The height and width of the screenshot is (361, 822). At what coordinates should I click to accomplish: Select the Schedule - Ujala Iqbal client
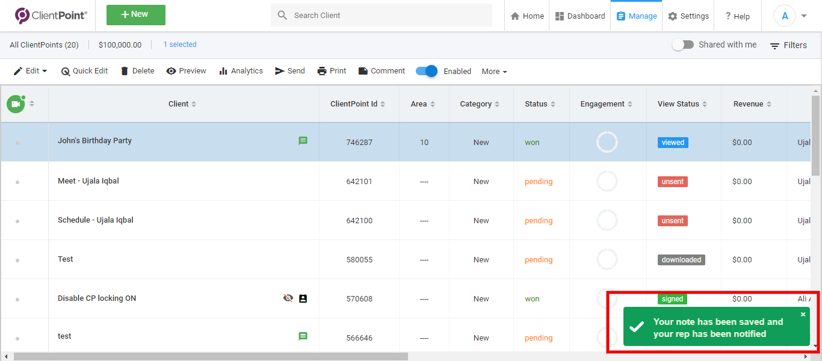96,220
